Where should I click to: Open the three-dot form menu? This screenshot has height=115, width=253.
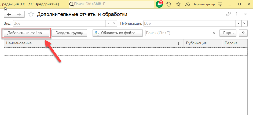(237, 14)
